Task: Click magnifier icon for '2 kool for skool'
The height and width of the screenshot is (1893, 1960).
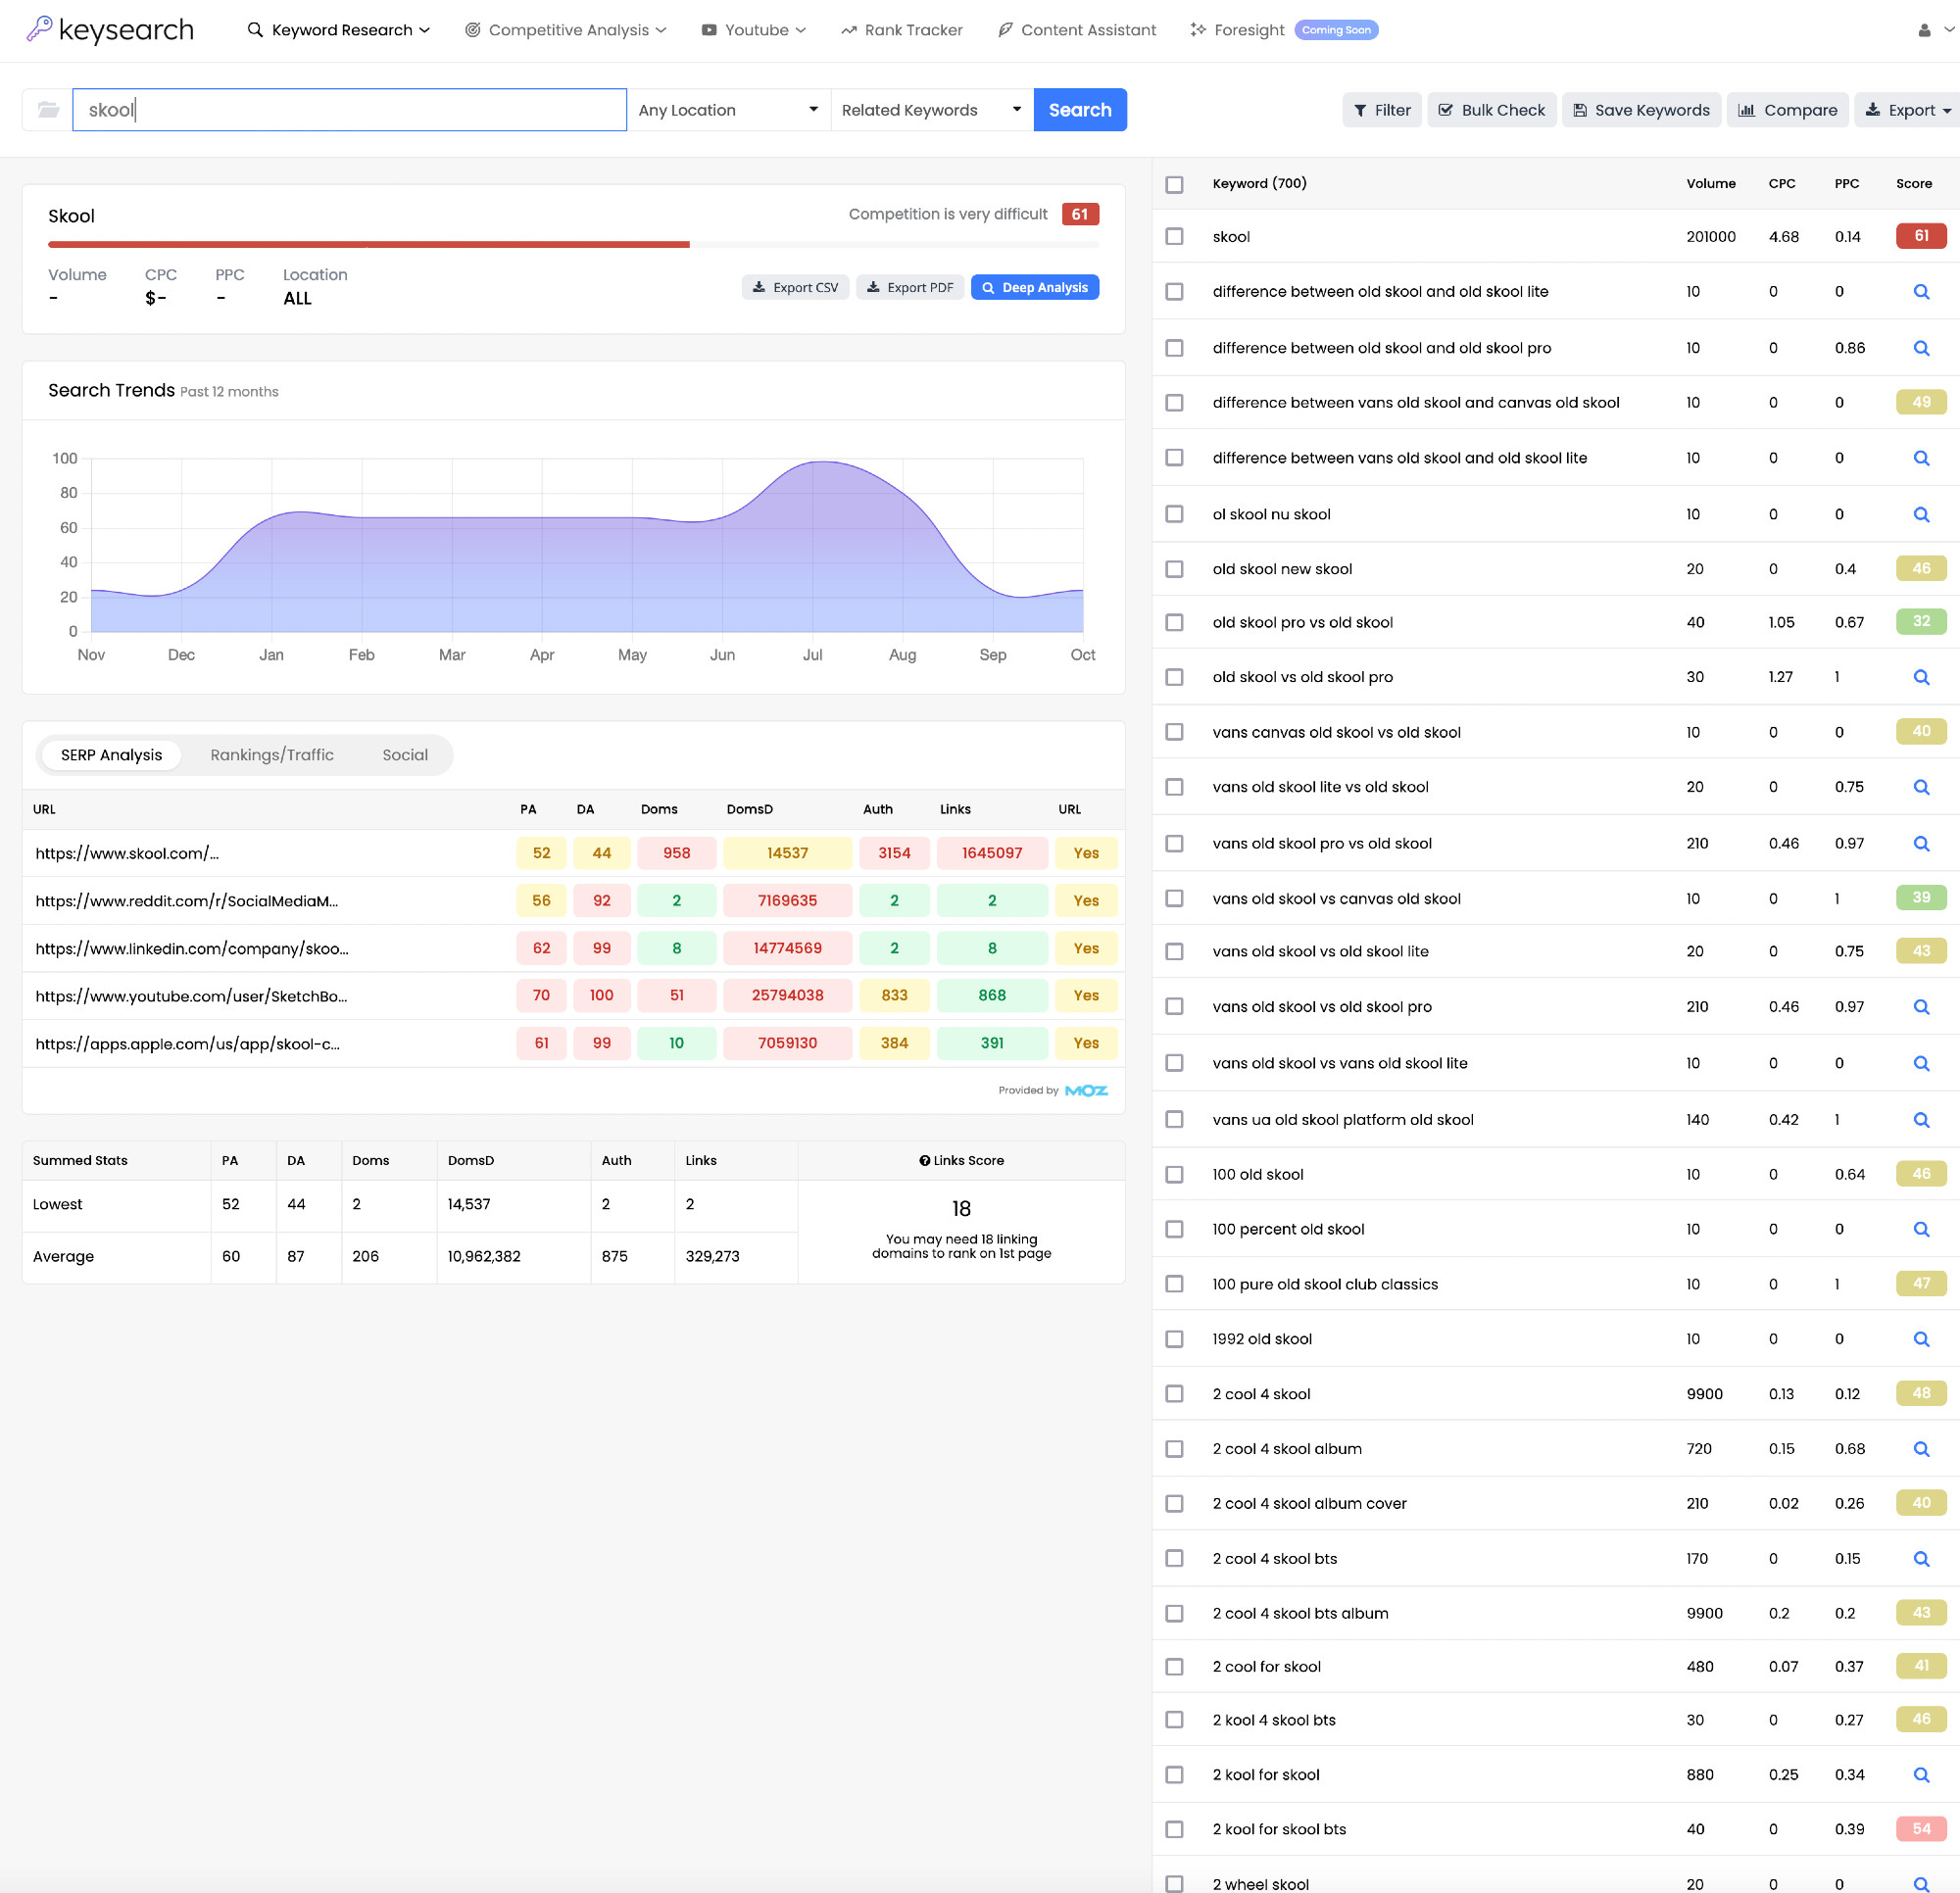Action: point(1921,1775)
